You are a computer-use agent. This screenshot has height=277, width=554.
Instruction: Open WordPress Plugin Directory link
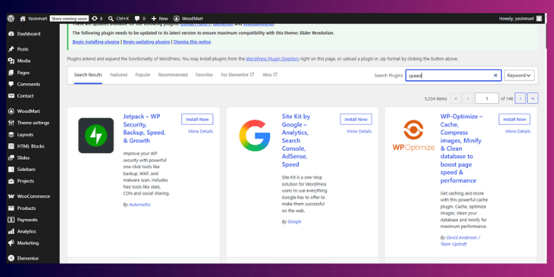272,59
